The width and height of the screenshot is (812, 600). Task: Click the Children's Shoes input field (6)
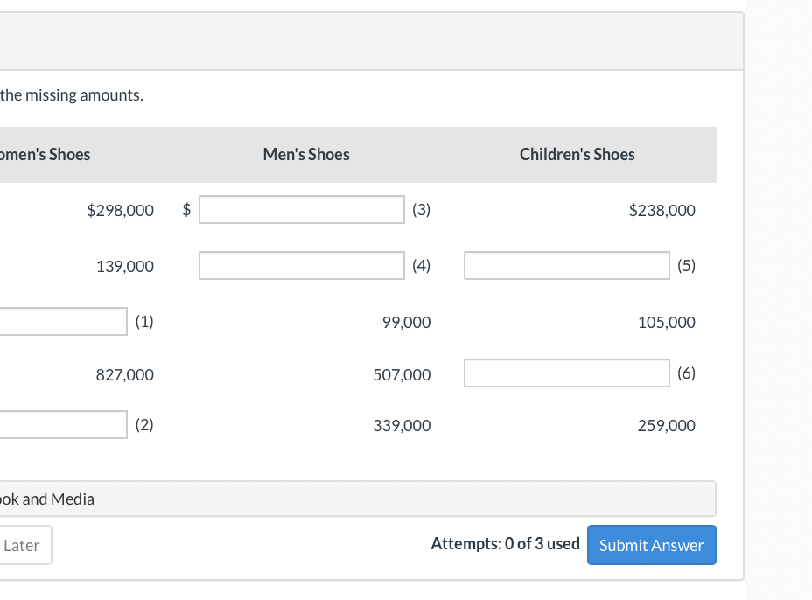pos(566,373)
